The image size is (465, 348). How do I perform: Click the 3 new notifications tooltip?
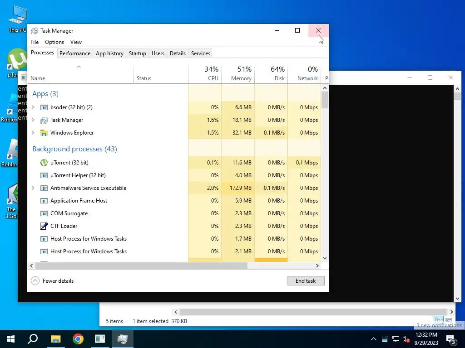[439, 325]
